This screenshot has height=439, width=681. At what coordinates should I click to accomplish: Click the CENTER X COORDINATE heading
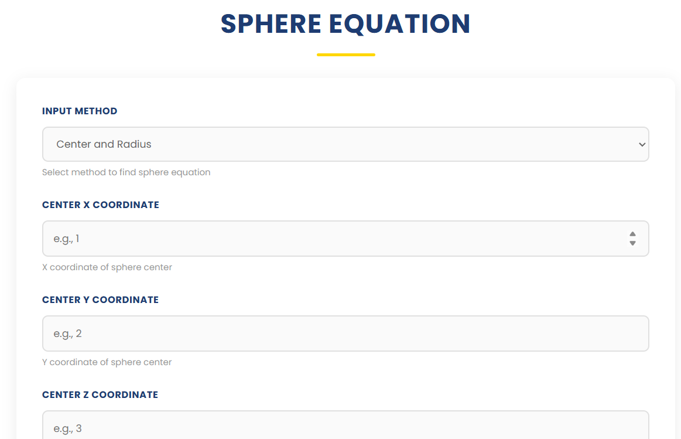(100, 205)
